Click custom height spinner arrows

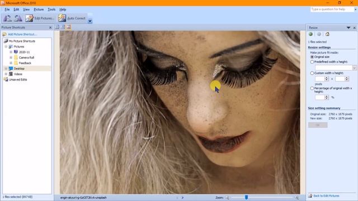(347, 79)
